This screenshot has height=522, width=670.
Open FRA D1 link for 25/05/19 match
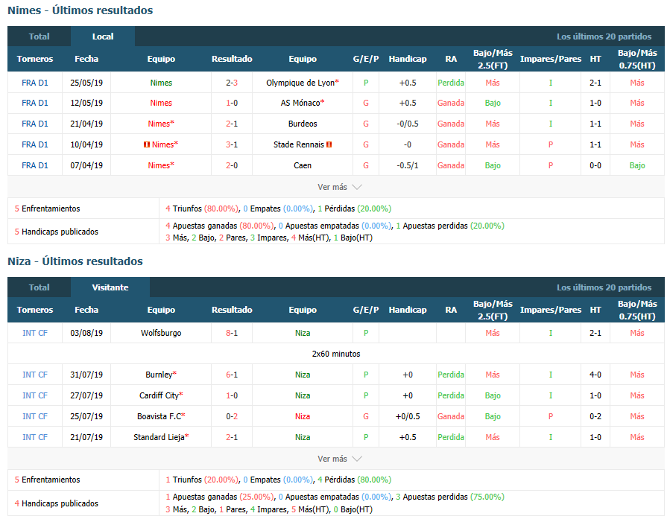point(34,83)
